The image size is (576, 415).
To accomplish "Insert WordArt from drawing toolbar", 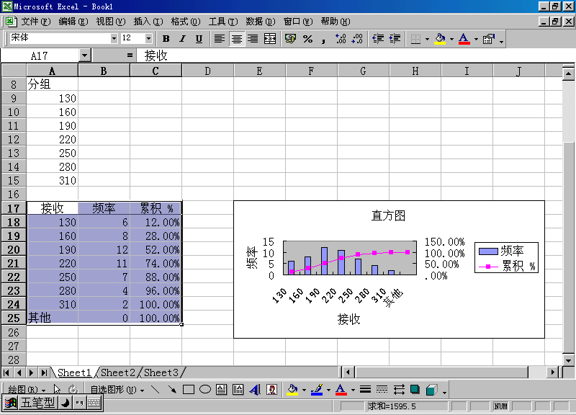I will [x=255, y=390].
